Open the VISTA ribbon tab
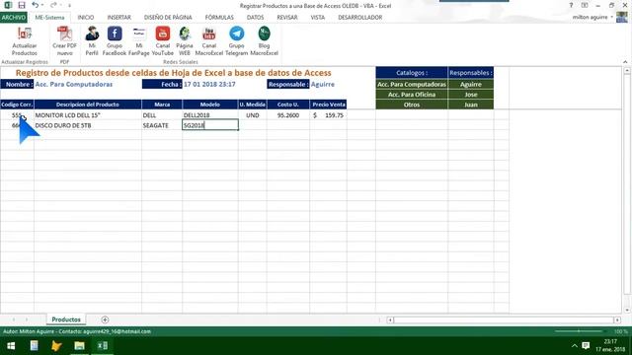Image resolution: width=632 pixels, height=355 pixels. click(x=318, y=18)
